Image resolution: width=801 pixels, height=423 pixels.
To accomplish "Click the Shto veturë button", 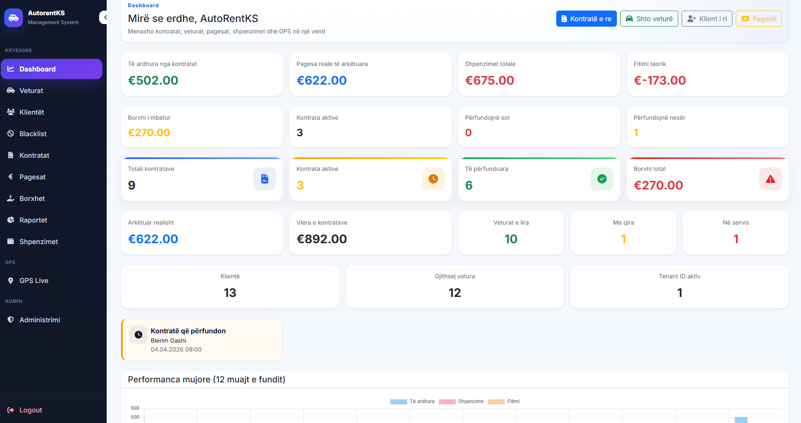I will [649, 19].
